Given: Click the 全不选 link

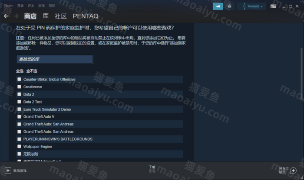Looking at the screenshot, I should (32, 71).
